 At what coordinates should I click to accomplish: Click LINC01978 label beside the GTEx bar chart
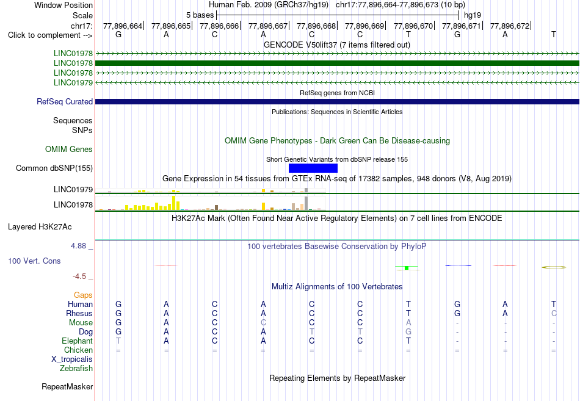(73, 204)
